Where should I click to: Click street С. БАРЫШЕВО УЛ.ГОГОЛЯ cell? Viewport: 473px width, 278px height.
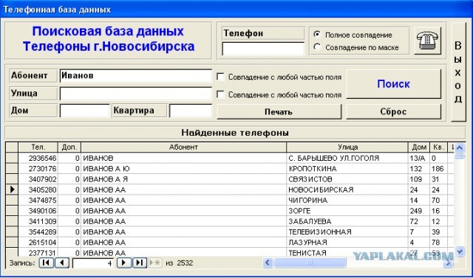[347, 158]
